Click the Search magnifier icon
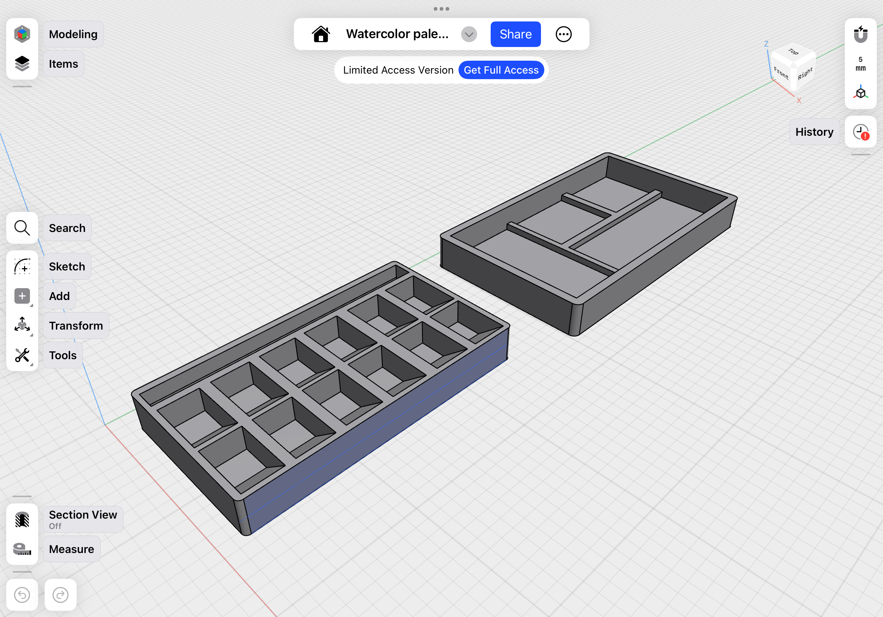Viewport: 883px width, 617px height. tap(22, 228)
